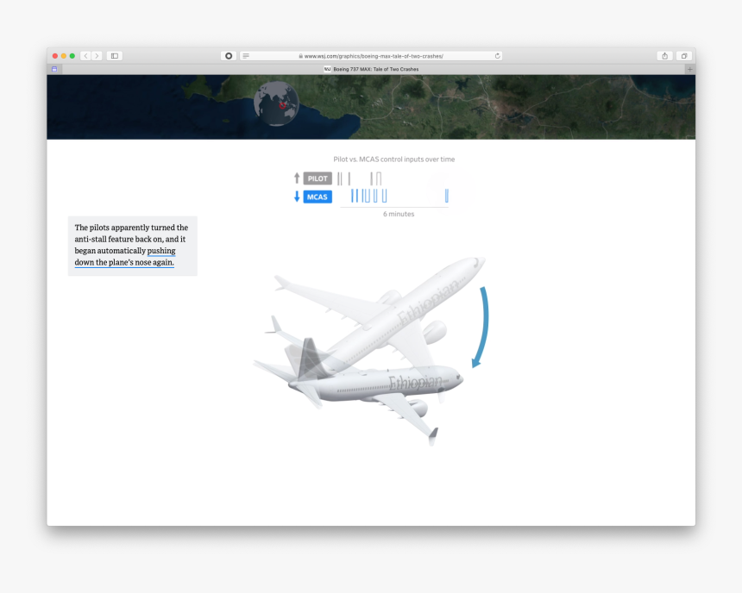Click the Show All Tabs icon
Viewport: 742px width, 593px height.
(683, 55)
